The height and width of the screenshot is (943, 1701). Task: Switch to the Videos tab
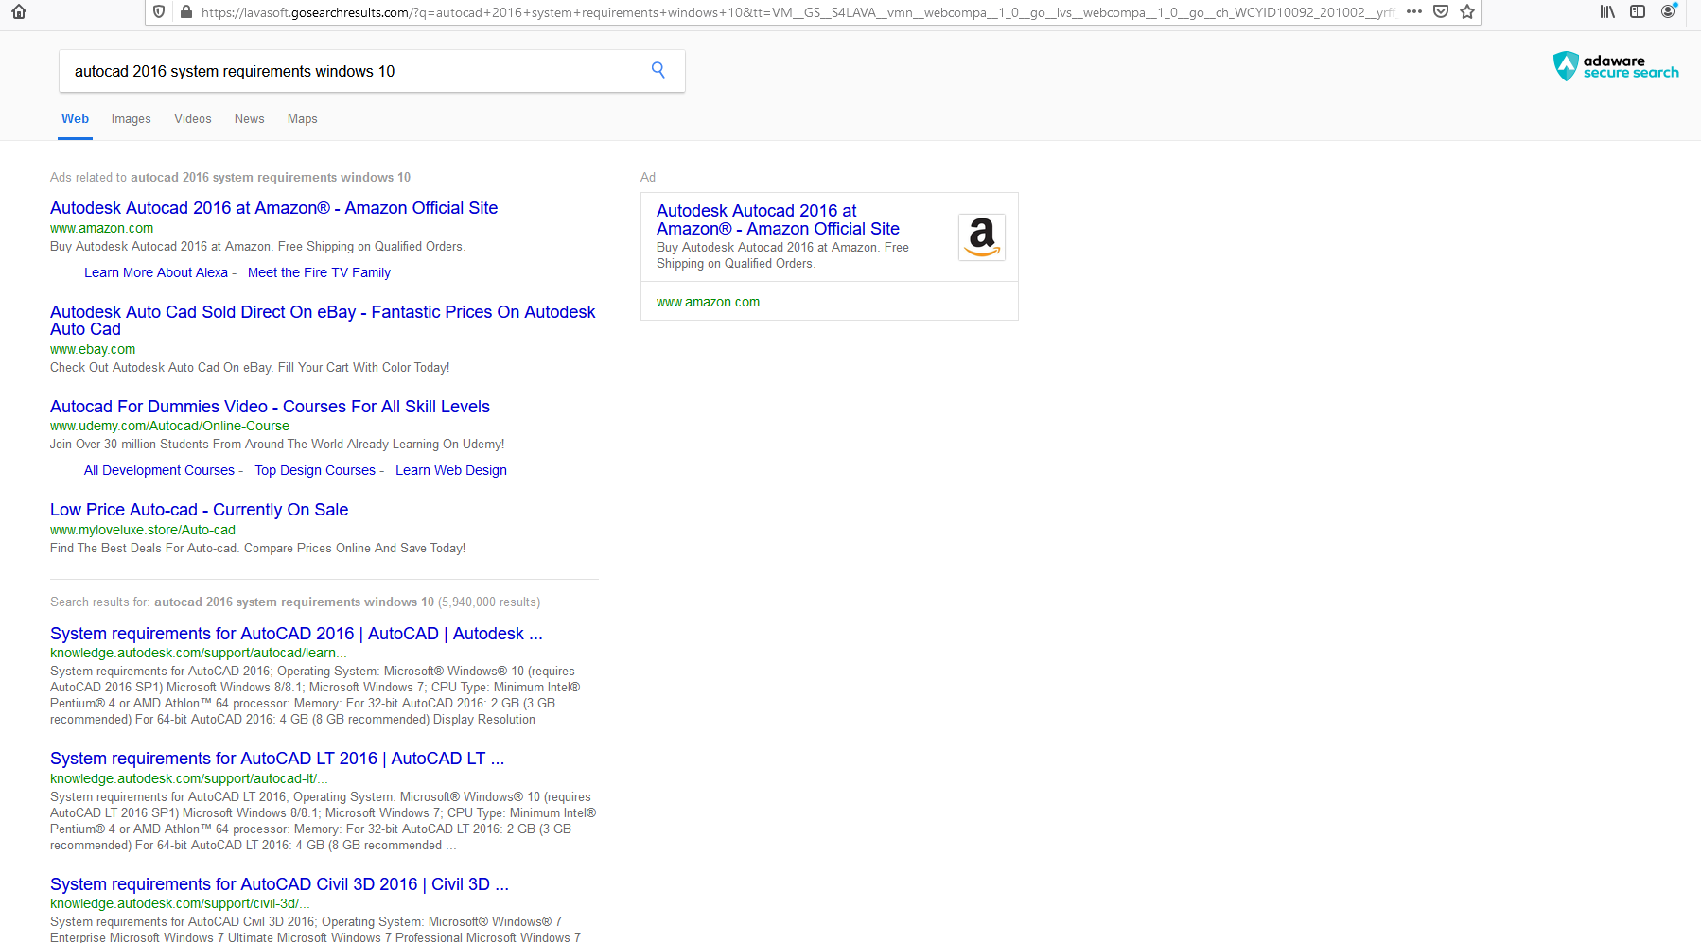click(x=192, y=118)
